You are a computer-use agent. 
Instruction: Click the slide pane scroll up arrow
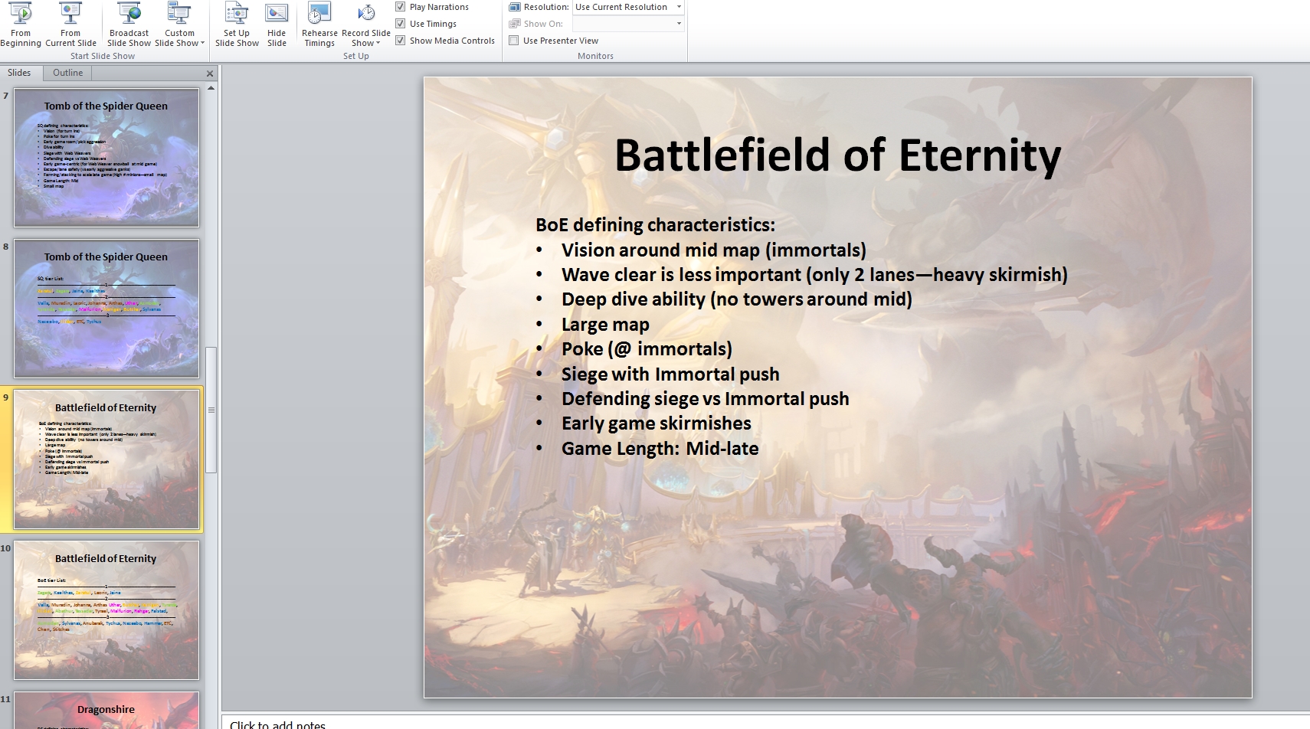211,88
